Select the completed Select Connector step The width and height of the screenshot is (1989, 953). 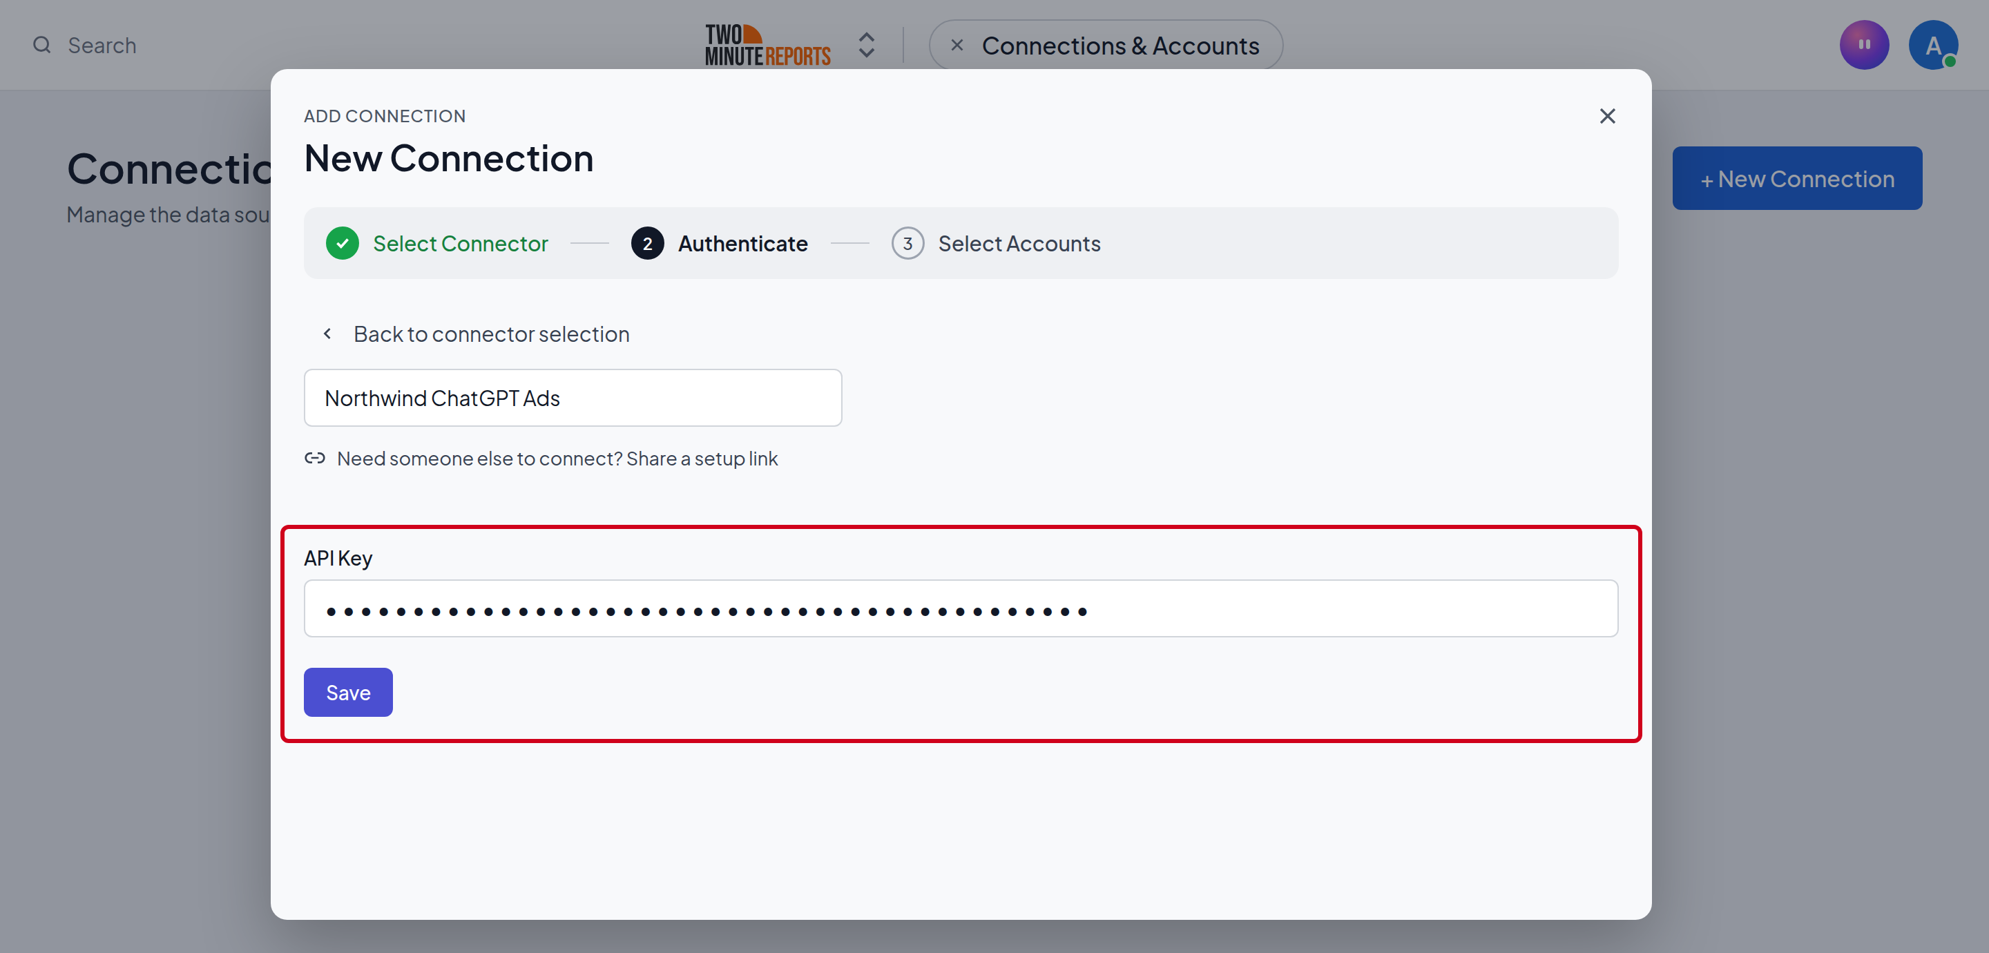pyautogui.click(x=437, y=243)
